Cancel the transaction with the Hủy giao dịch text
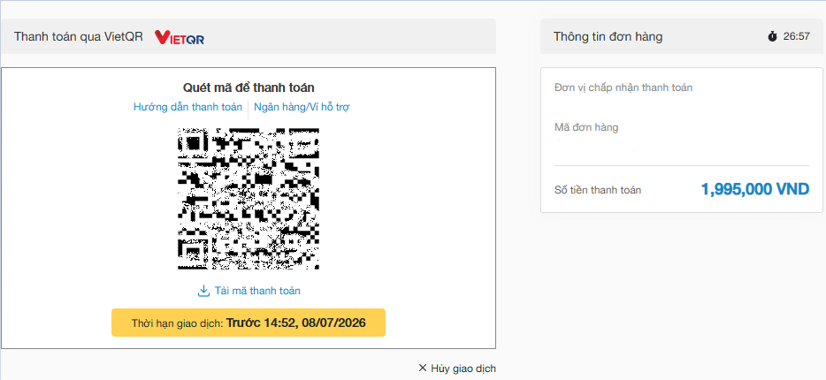 (x=463, y=369)
